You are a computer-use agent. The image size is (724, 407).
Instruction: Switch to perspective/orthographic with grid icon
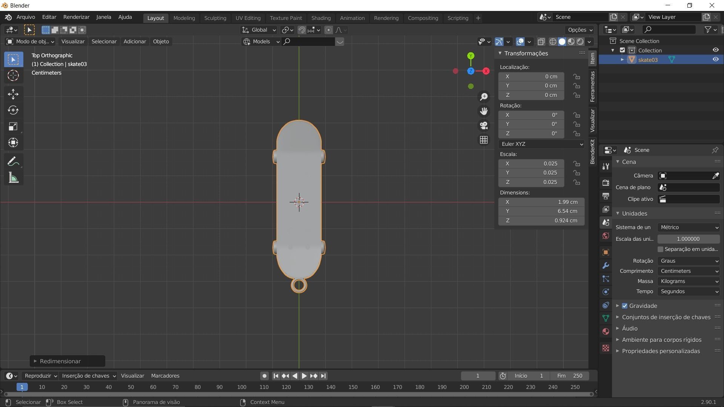tap(484, 140)
